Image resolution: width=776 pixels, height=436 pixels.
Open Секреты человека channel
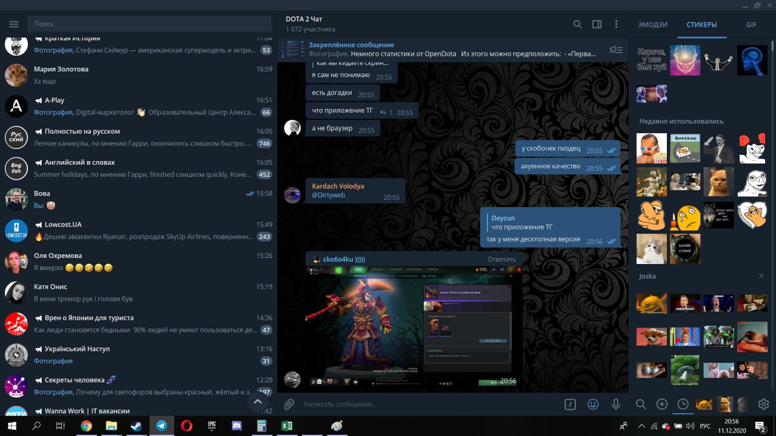[x=139, y=386]
